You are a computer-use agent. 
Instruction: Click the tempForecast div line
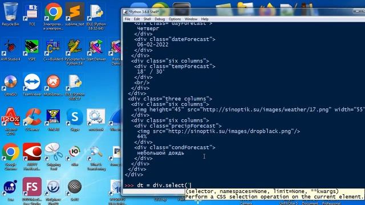tap(175, 67)
